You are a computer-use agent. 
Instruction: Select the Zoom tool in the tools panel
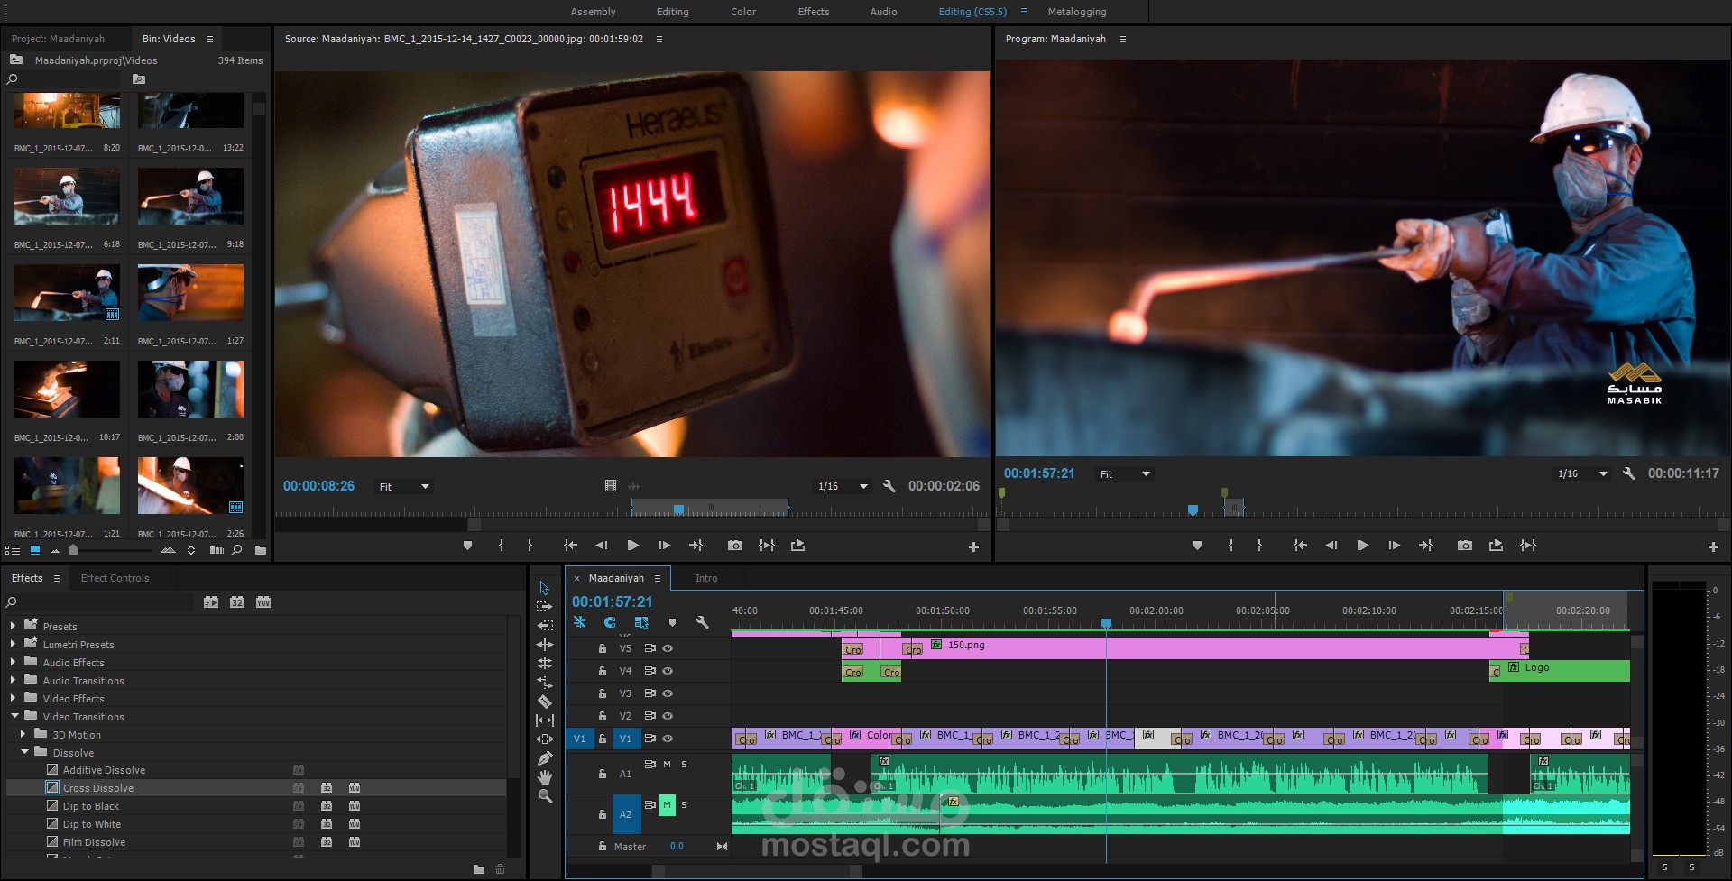point(545,796)
